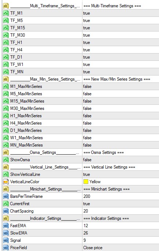
Task: Click the ShowOsma boolean icon
Action: 6,160
